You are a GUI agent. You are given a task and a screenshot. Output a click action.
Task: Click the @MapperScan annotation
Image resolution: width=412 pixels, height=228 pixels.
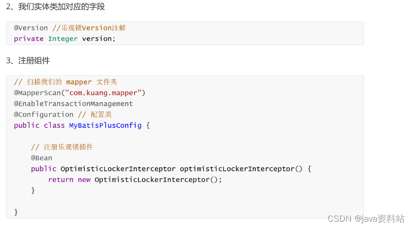(37, 93)
